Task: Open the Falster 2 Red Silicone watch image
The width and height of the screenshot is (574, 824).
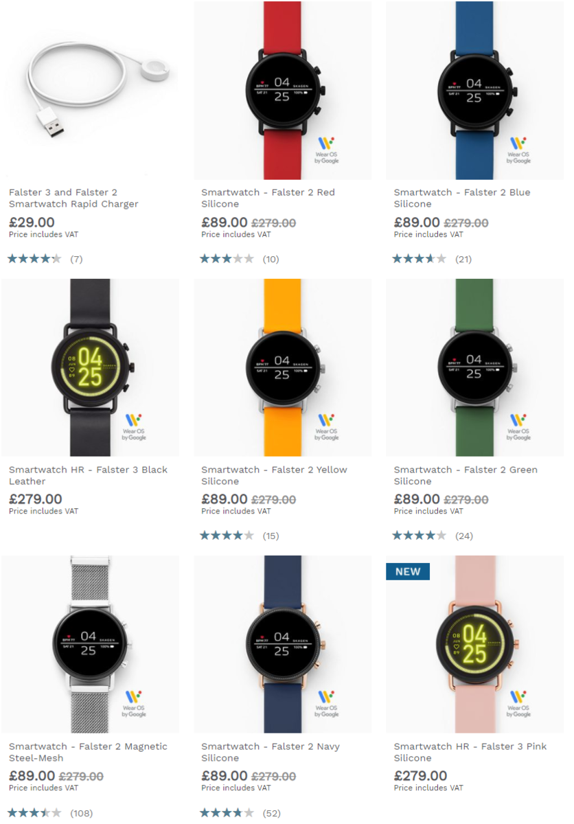Action: point(283,90)
